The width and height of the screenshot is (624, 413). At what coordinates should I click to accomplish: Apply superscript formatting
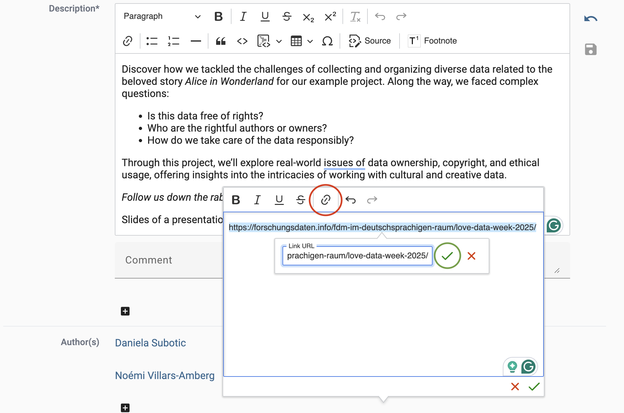pyautogui.click(x=329, y=16)
